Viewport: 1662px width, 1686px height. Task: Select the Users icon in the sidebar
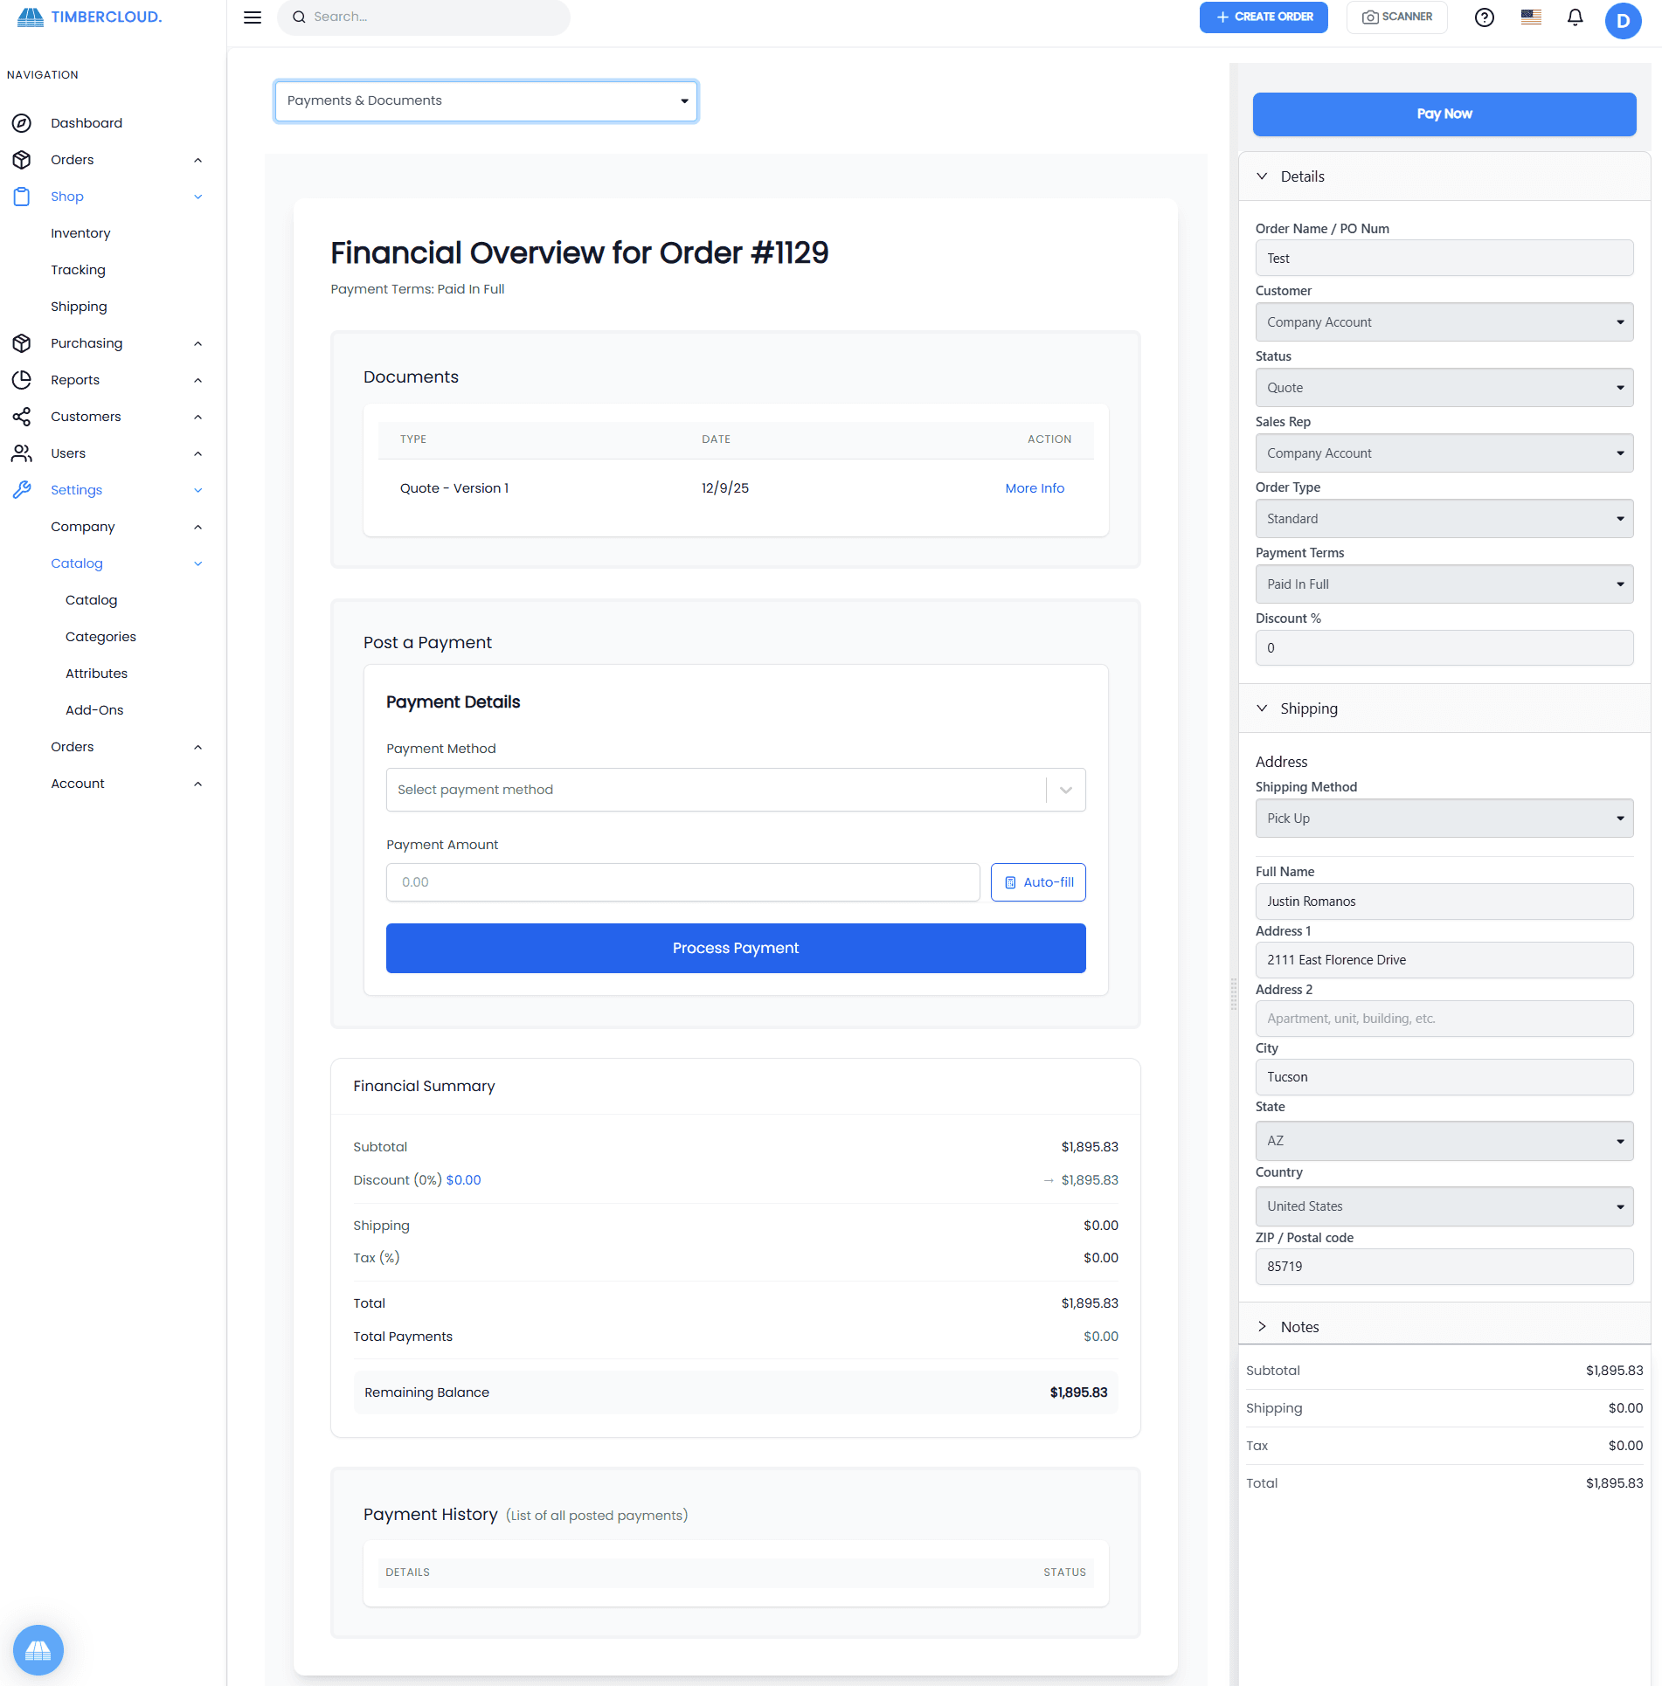[22, 453]
